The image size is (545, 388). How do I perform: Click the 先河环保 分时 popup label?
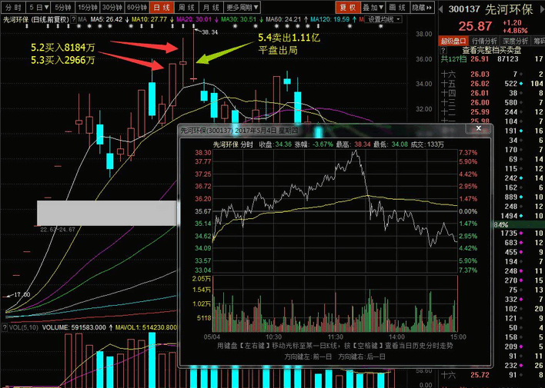tap(233, 144)
